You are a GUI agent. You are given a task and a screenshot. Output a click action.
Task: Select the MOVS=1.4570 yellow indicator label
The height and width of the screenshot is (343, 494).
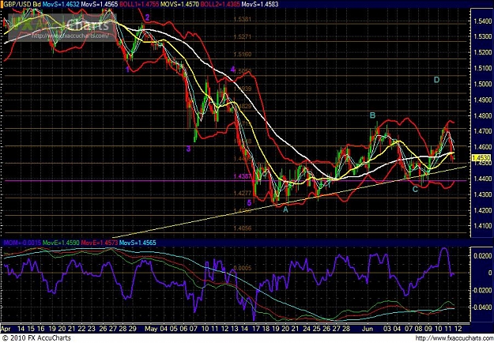coord(178,4)
